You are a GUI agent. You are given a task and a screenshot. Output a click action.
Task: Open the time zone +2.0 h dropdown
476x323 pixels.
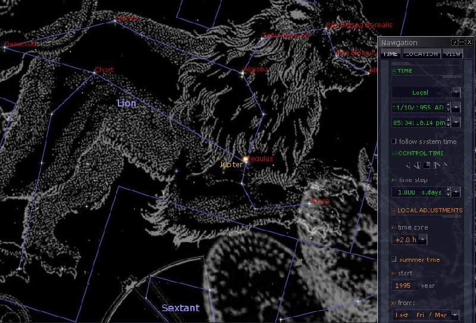click(x=422, y=240)
